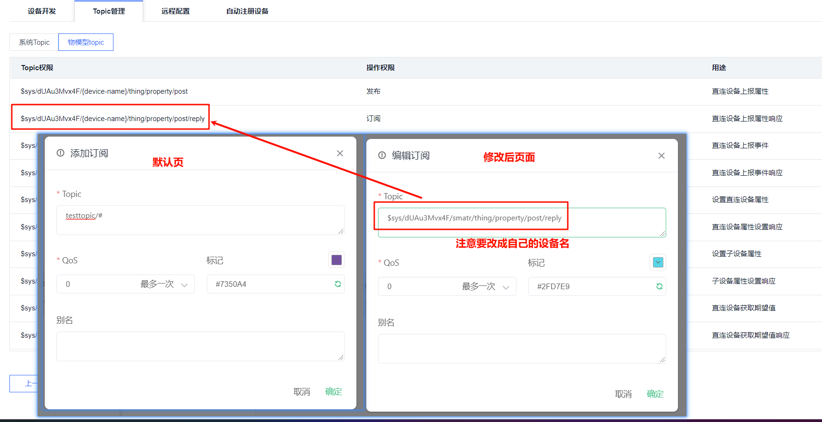Refresh the random color next to #2FD7E9
The image size is (822, 422).
(x=659, y=286)
